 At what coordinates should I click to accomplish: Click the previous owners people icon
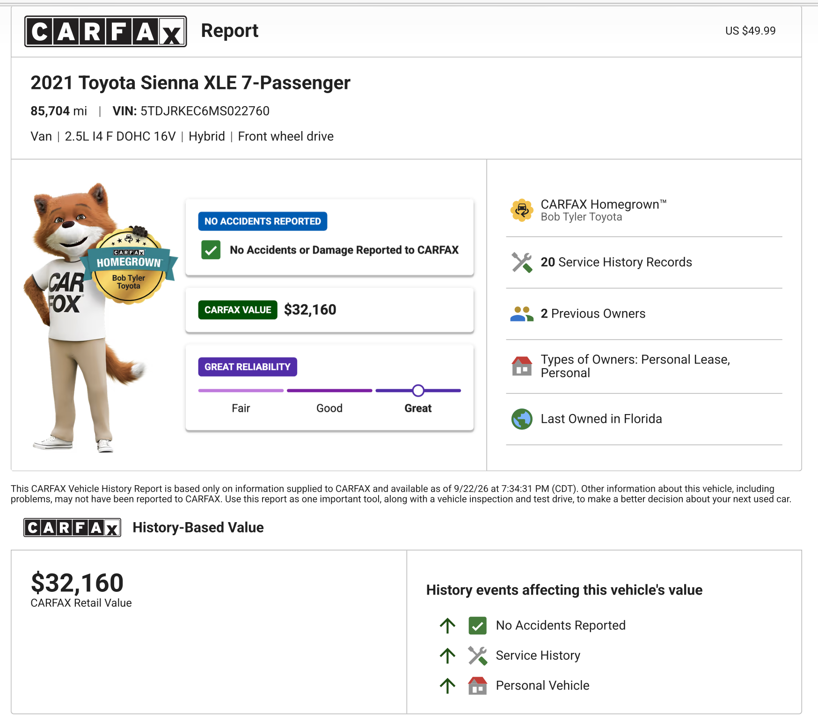coord(522,314)
